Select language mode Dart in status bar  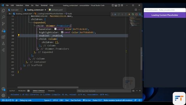67,100
